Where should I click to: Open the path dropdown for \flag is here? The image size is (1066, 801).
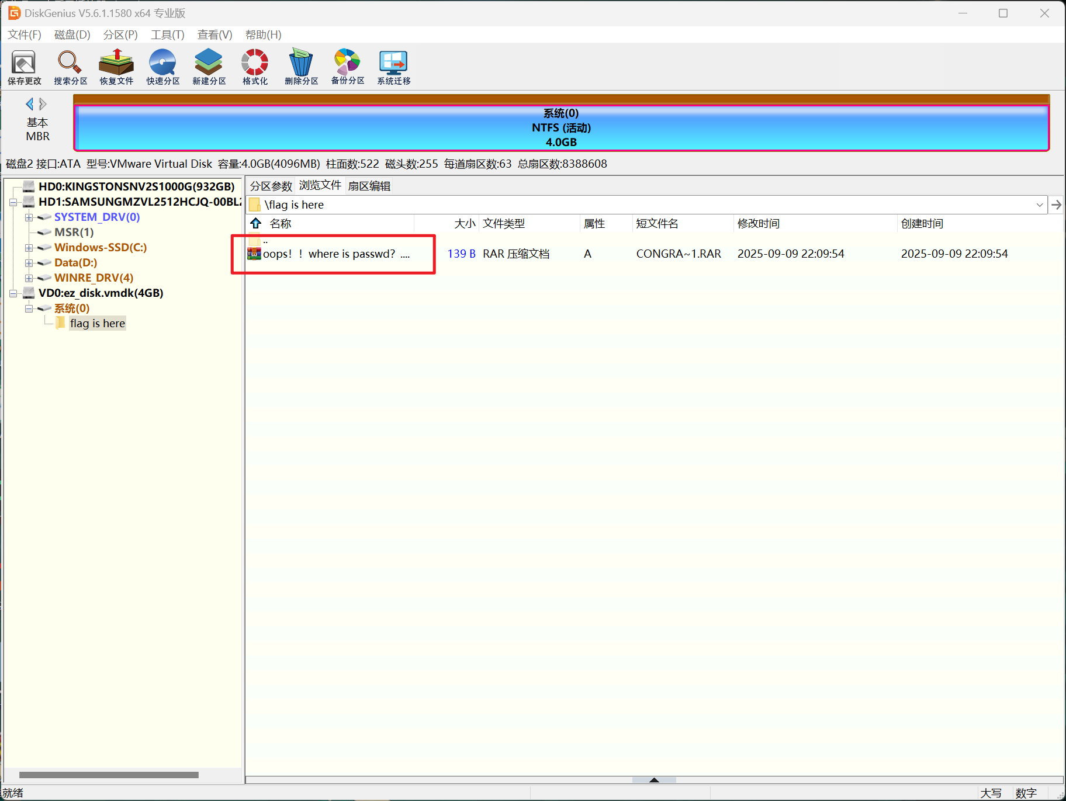click(1039, 205)
